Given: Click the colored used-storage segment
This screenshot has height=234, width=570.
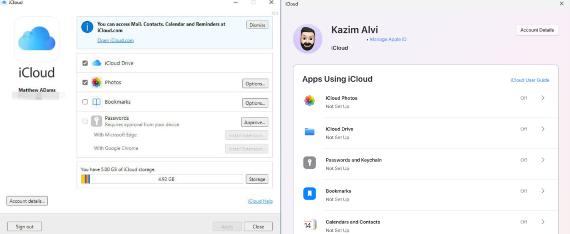Looking at the screenshot, I should click(85, 179).
